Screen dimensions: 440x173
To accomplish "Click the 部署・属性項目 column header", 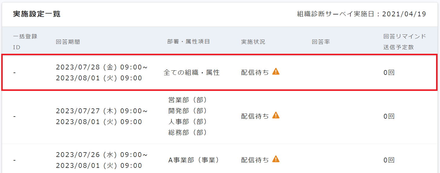I will (x=188, y=42).
